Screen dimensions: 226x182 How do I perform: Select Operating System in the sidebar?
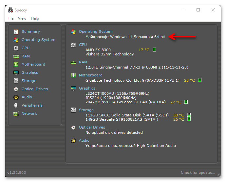pos(38,40)
